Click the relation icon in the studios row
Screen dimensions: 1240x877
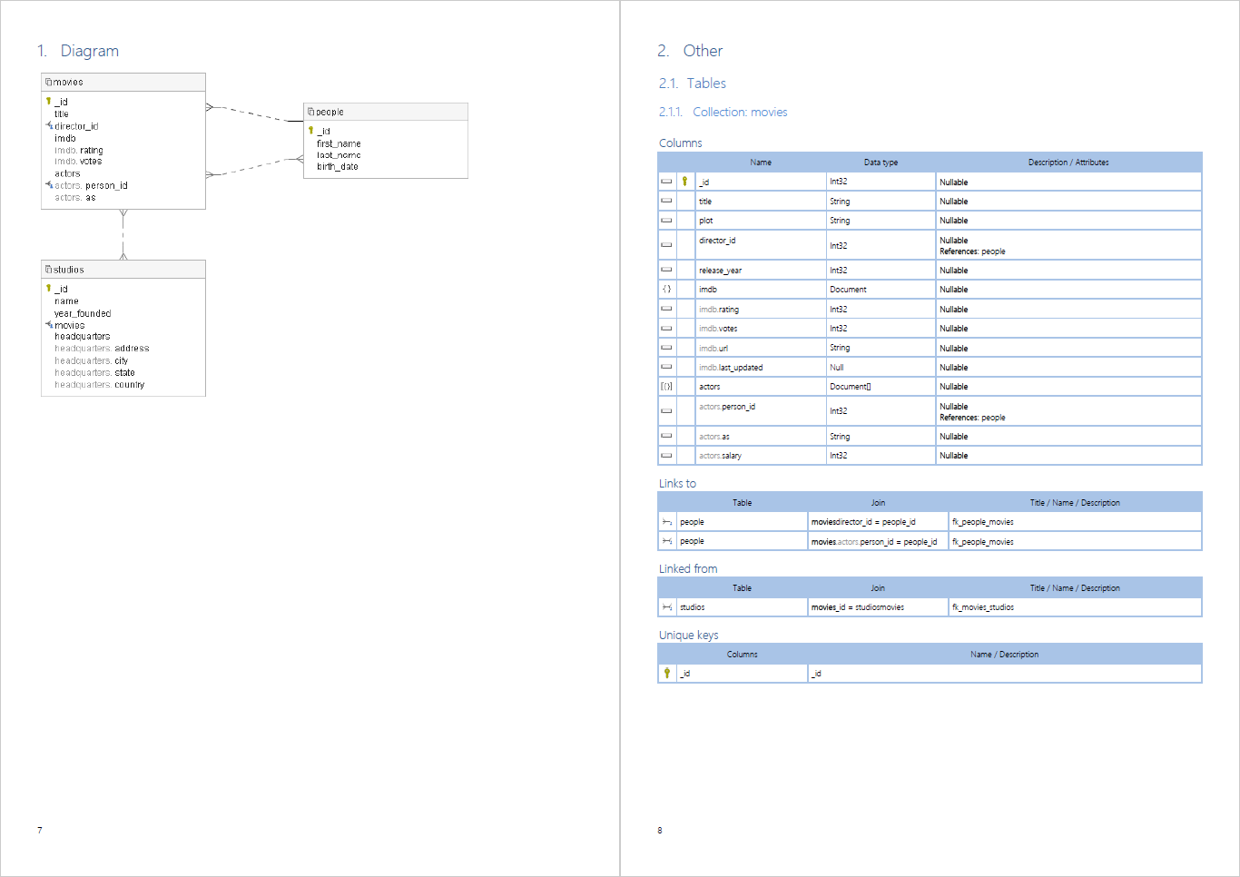[667, 607]
